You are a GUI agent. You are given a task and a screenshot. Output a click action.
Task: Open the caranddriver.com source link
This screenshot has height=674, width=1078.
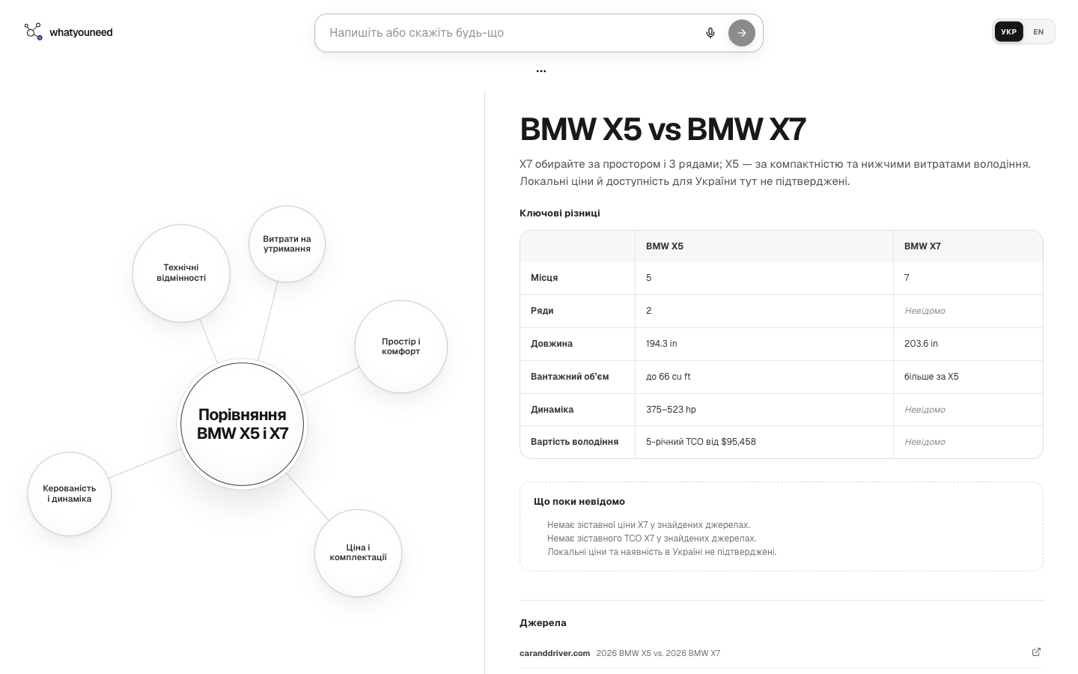(782, 653)
